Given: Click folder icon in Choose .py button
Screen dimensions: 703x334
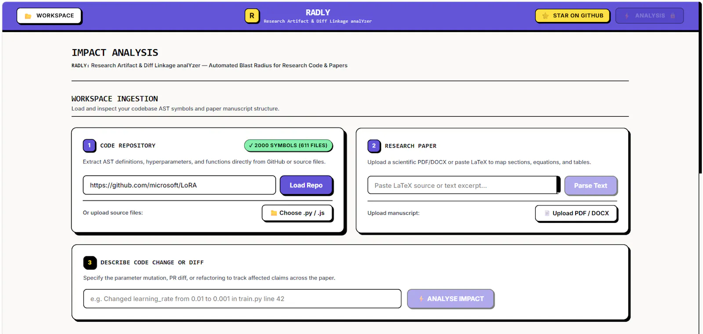Looking at the screenshot, I should coord(274,213).
